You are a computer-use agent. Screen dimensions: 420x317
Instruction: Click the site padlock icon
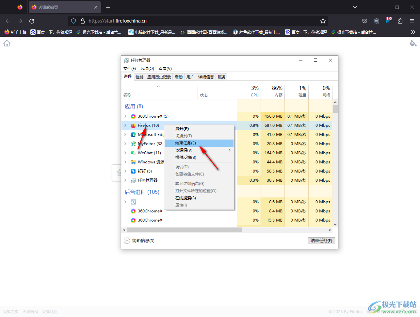click(83, 21)
